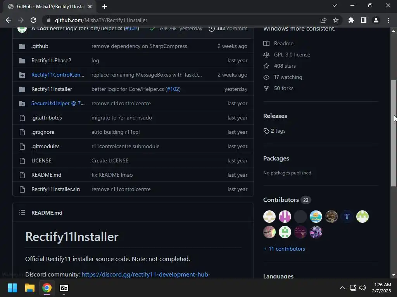The height and width of the screenshot is (297, 397).
Task: Click the SecureUxHelper submodule icon
Action: (x=22, y=104)
